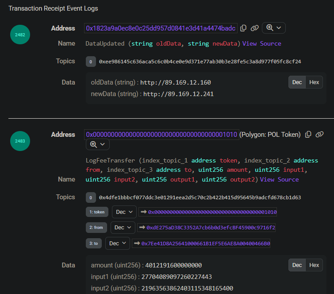Open magnifier filter menu for log 2483
This screenshot has width=334, height=294.
point(98,144)
